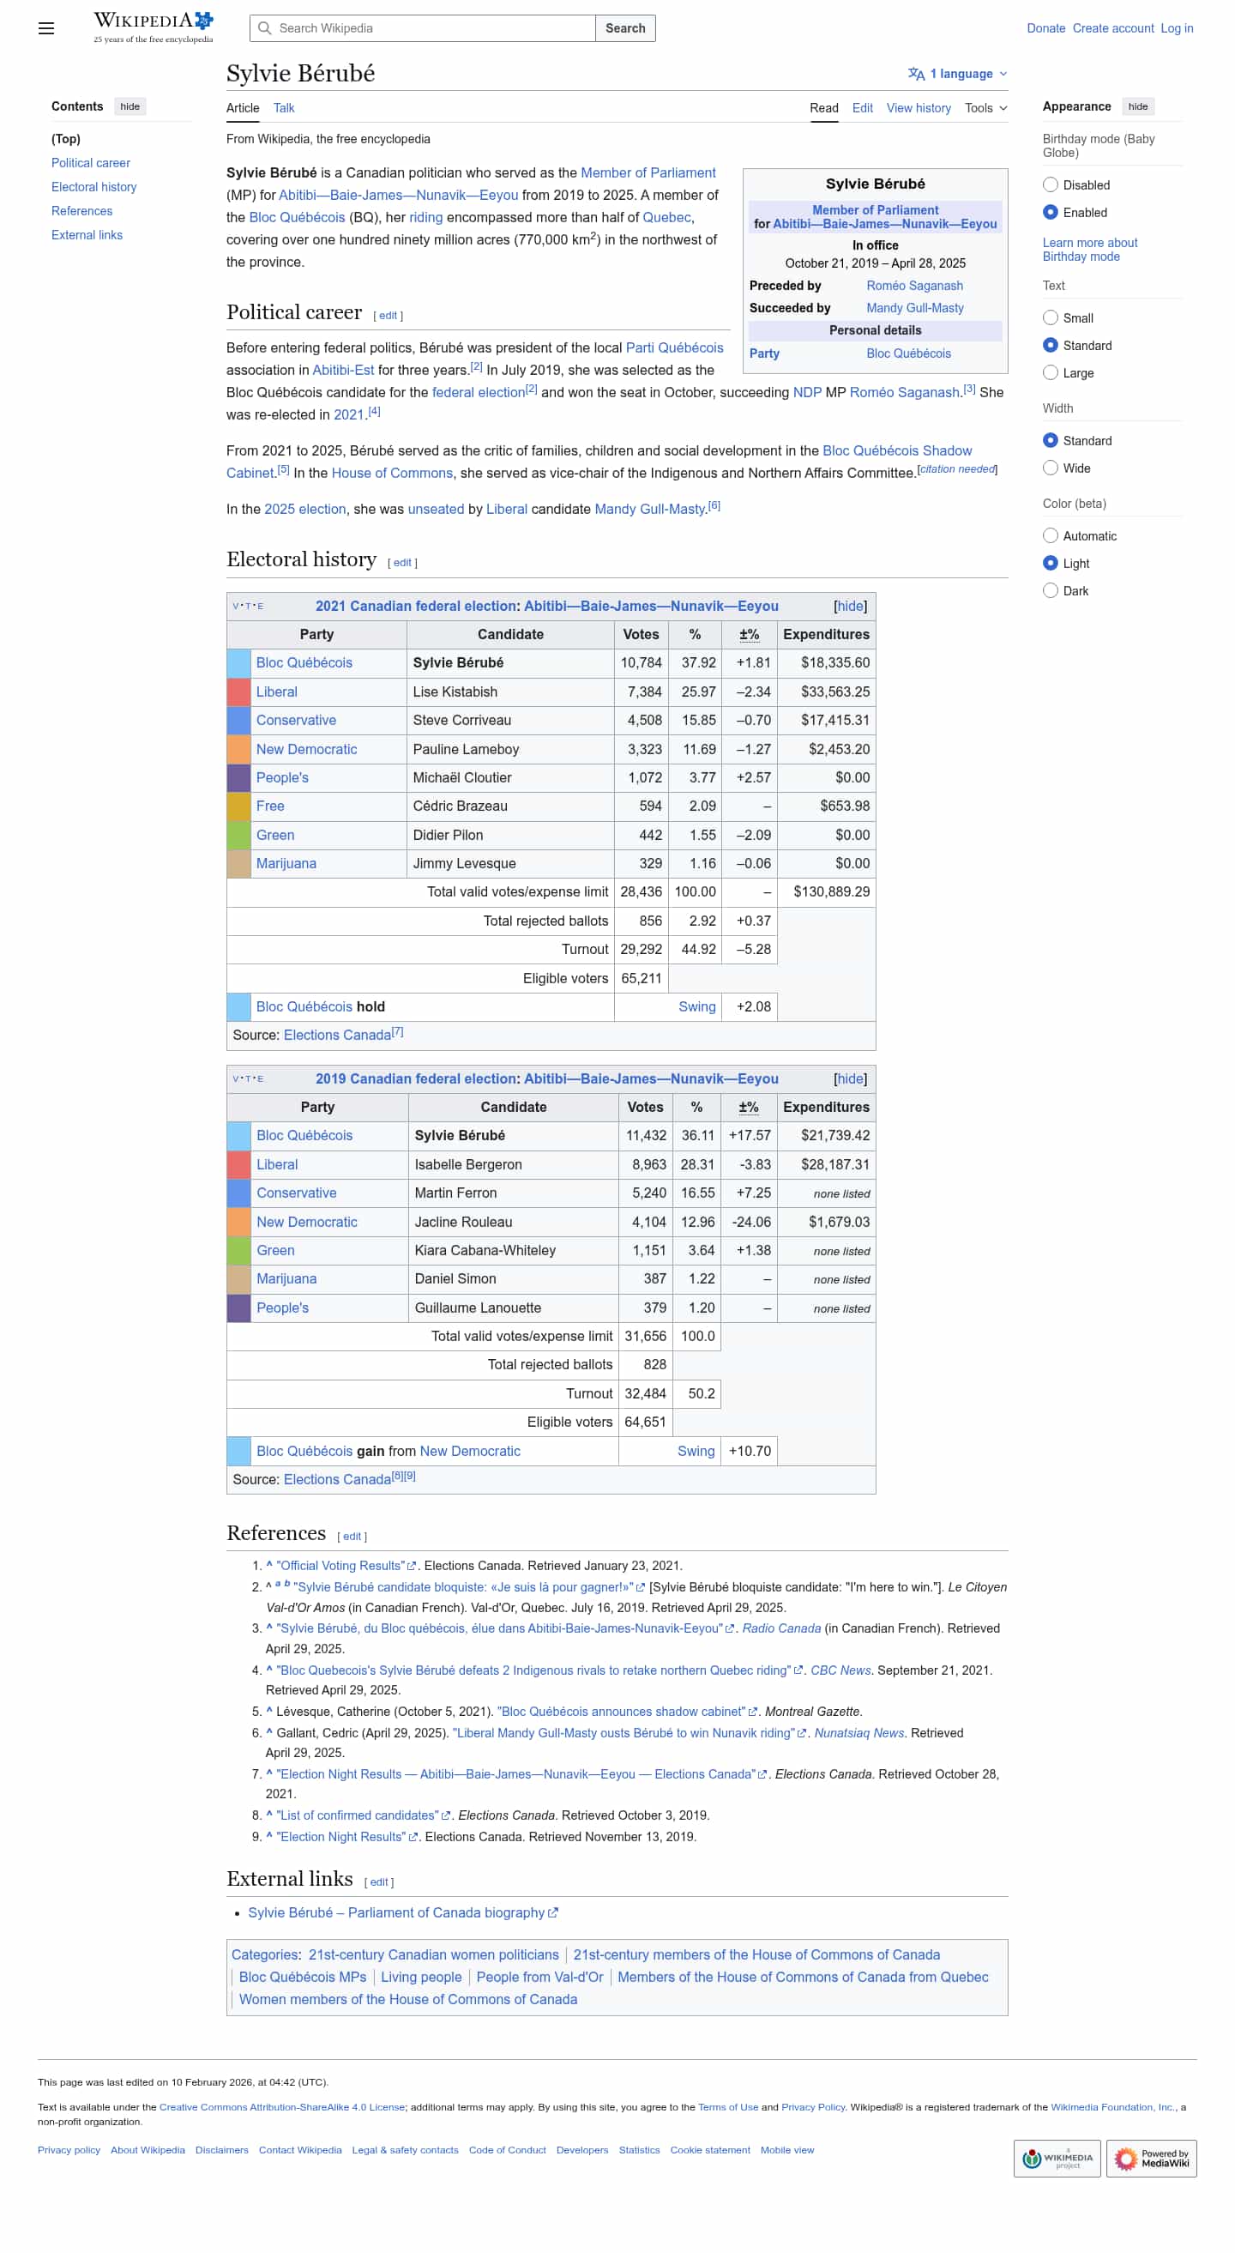Open the Marijuana party link in 2021 table
This screenshot has height=2253, width=1235.
286,863
